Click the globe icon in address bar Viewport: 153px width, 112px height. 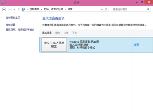(24, 9)
